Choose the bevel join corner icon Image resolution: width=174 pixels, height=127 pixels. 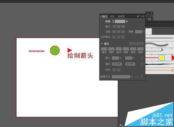pyautogui.click(x=123, y=32)
